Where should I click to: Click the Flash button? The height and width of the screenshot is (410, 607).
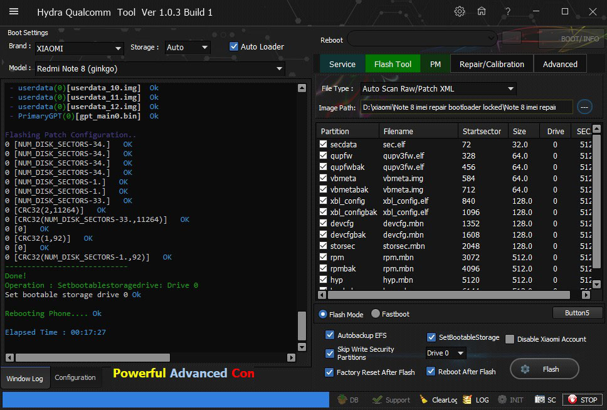point(544,369)
